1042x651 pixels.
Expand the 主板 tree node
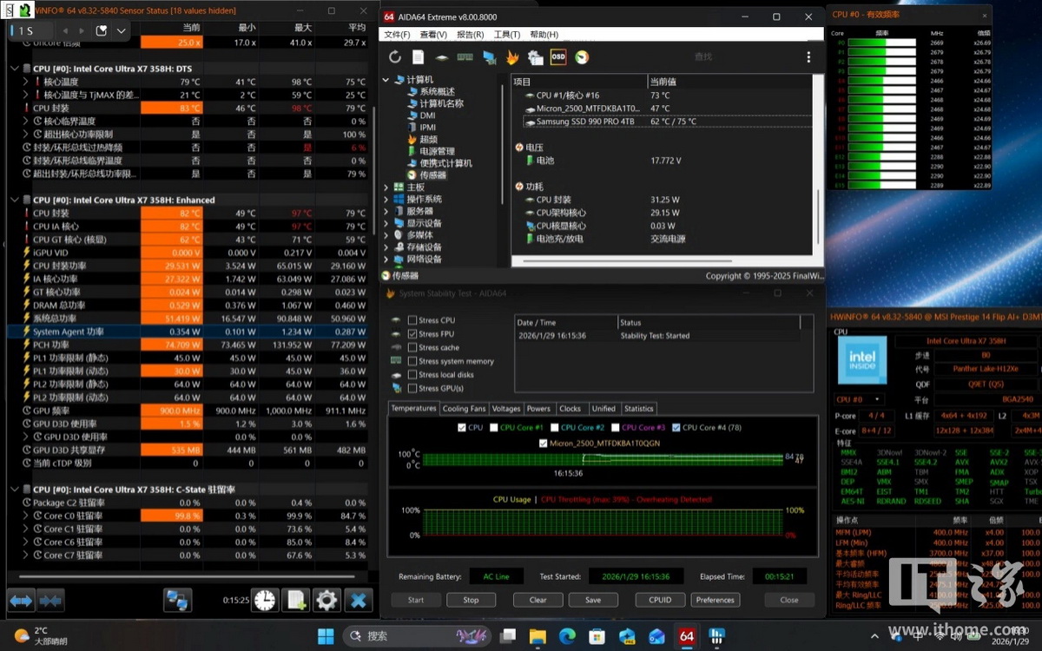pyautogui.click(x=387, y=187)
